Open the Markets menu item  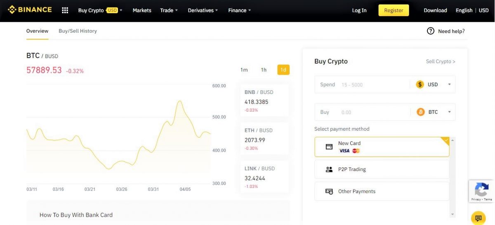point(142,10)
